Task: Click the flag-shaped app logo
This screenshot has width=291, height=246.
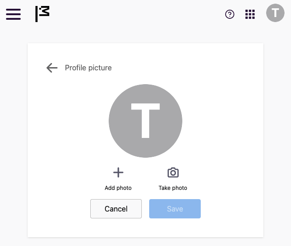Action: click(42, 14)
